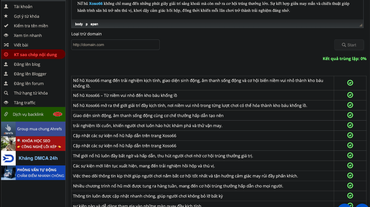The width and height of the screenshot is (370, 207).
Task: Open the KT sao chép nội dung menu item
Action: (35, 55)
